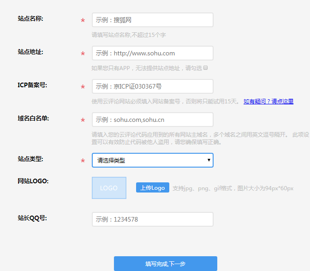Click the 站长QQ号 label
310x271 pixels.
click(31, 218)
